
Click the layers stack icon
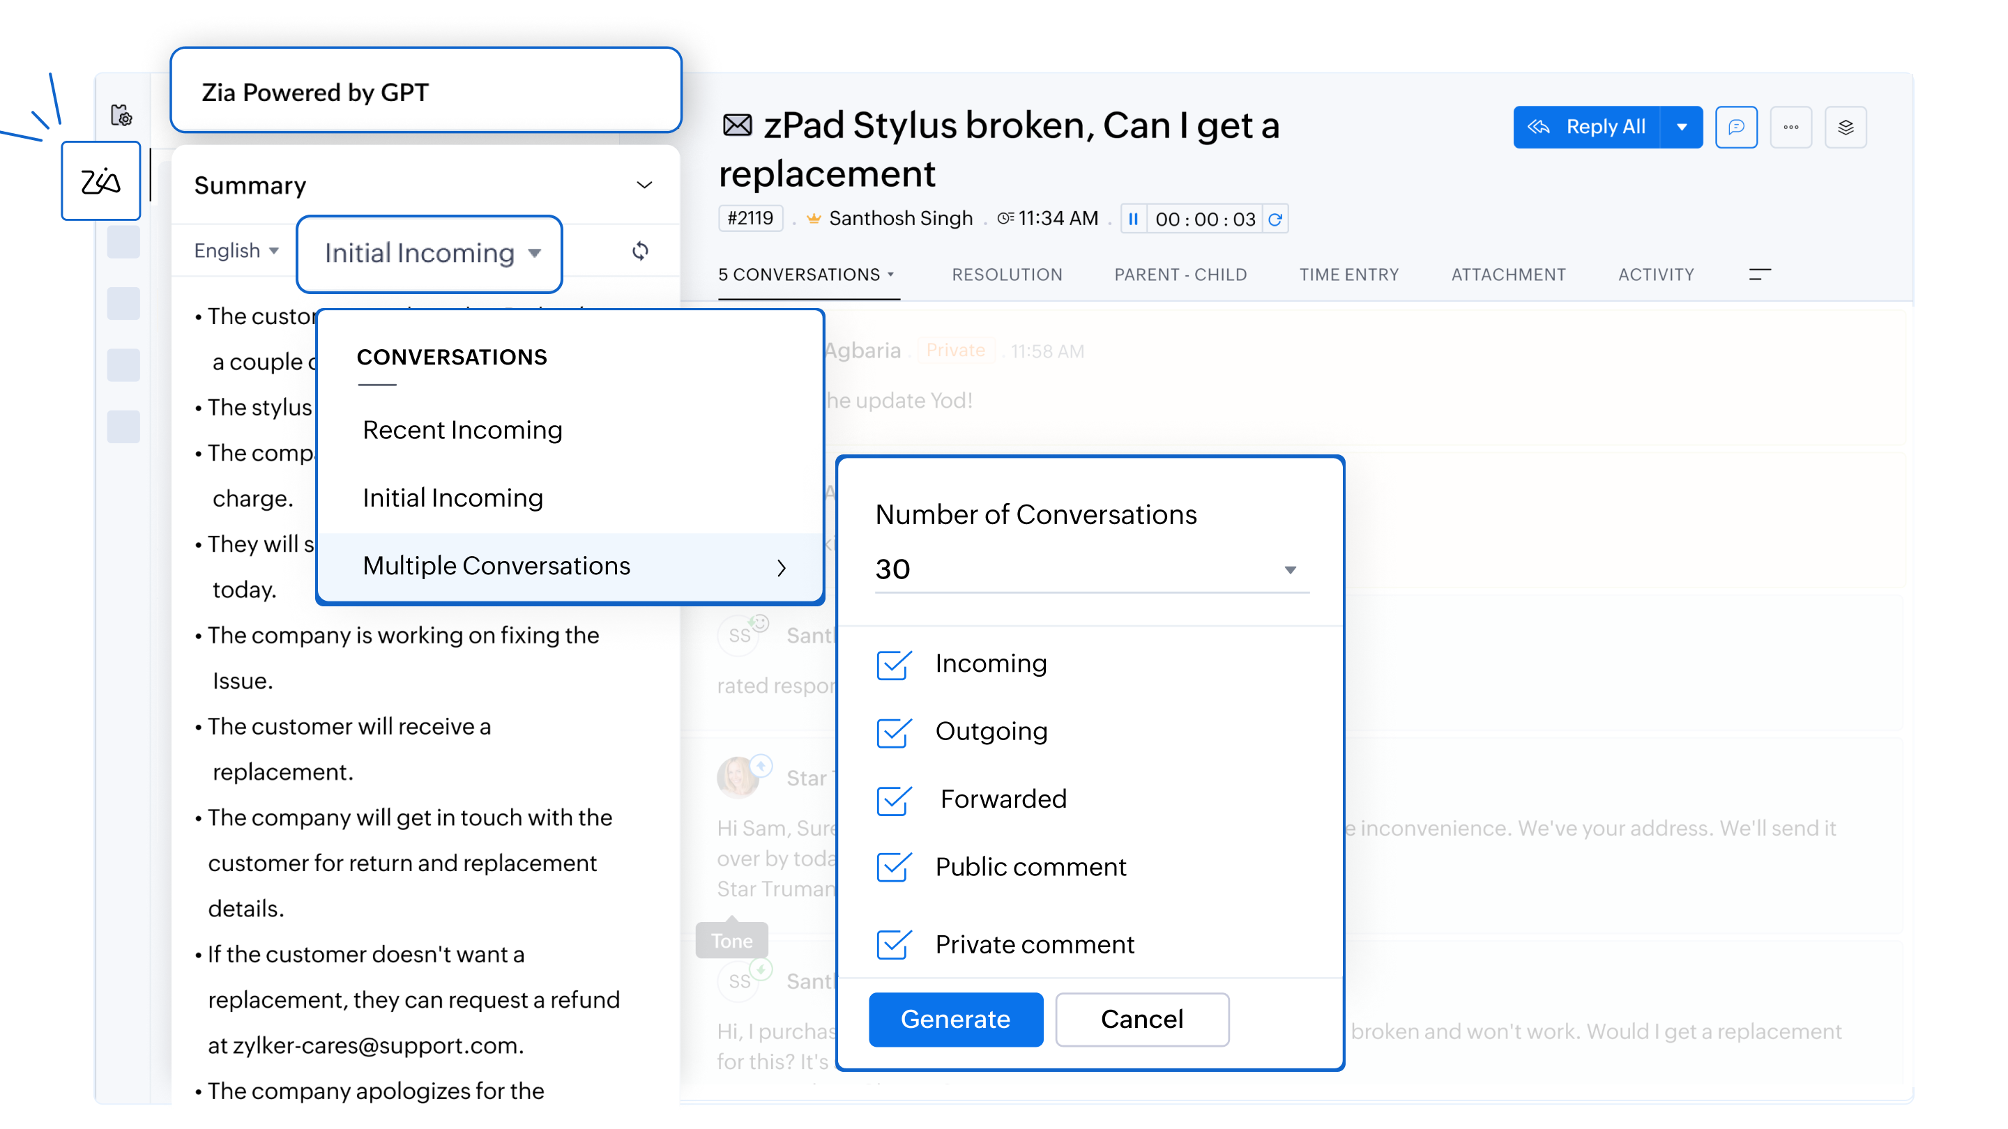(x=1845, y=127)
